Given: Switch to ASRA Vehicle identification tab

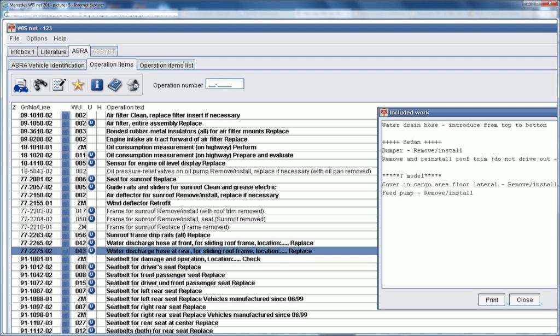Looking at the screenshot, I should coord(48,65).
